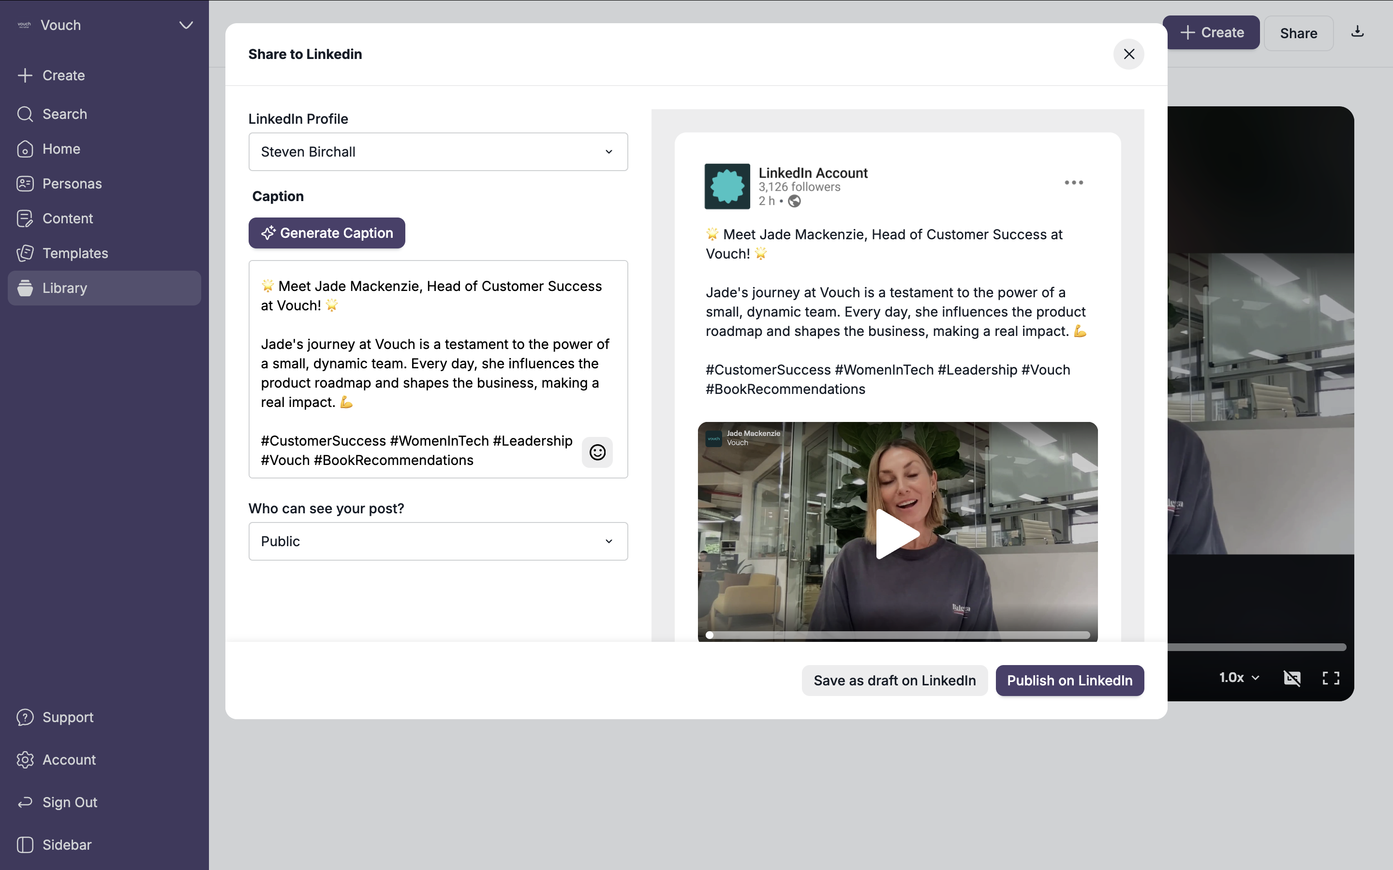Click the top bar Create button
The width and height of the screenshot is (1393, 870).
click(x=1211, y=33)
